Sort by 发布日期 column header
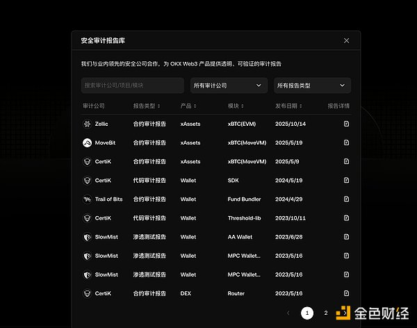This screenshot has width=417, height=328. click(x=288, y=106)
